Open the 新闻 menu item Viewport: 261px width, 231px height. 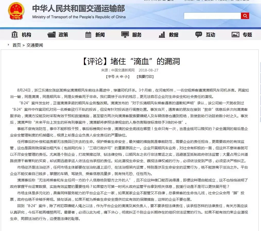(x=100, y=35)
